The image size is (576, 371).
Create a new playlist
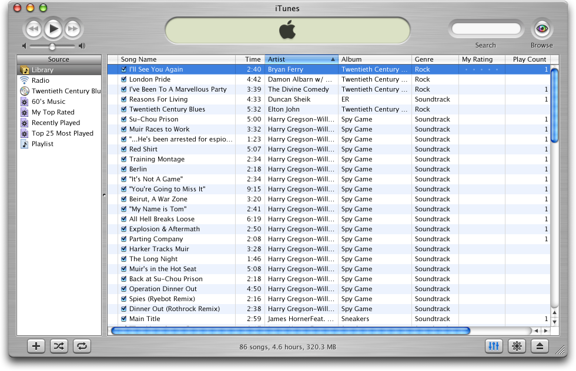(36, 346)
